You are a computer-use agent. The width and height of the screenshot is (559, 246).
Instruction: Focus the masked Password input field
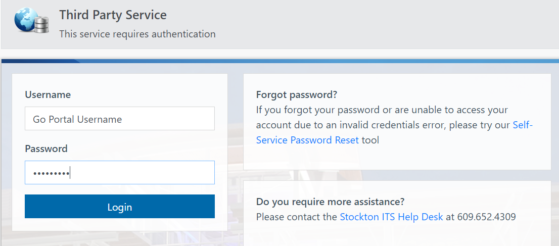[120, 173]
